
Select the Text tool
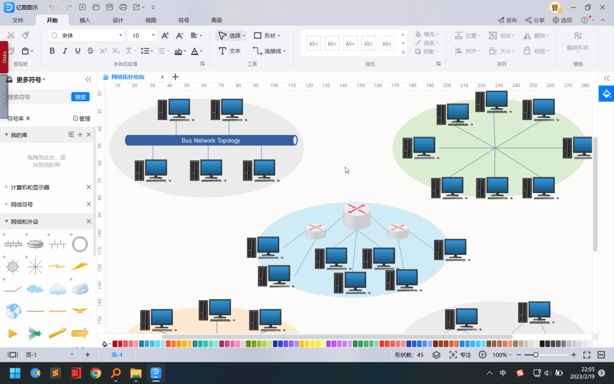(230, 51)
